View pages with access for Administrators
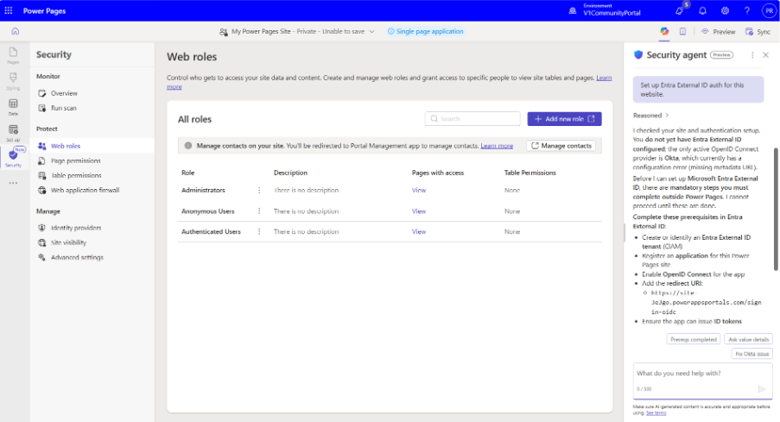780x422 pixels. [x=418, y=190]
